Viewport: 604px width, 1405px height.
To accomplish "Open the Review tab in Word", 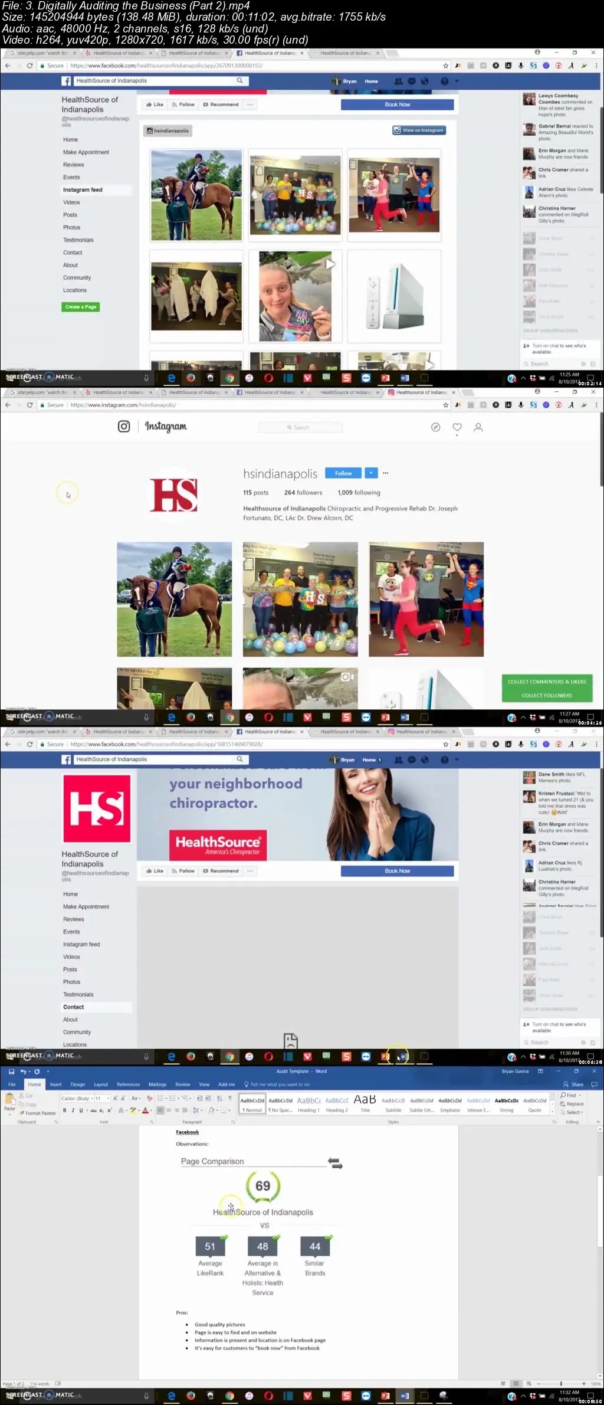I will point(183,1084).
